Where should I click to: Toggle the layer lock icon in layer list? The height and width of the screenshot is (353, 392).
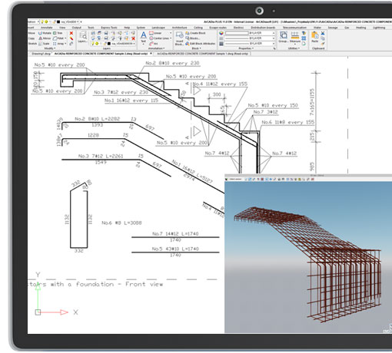coord(105,44)
